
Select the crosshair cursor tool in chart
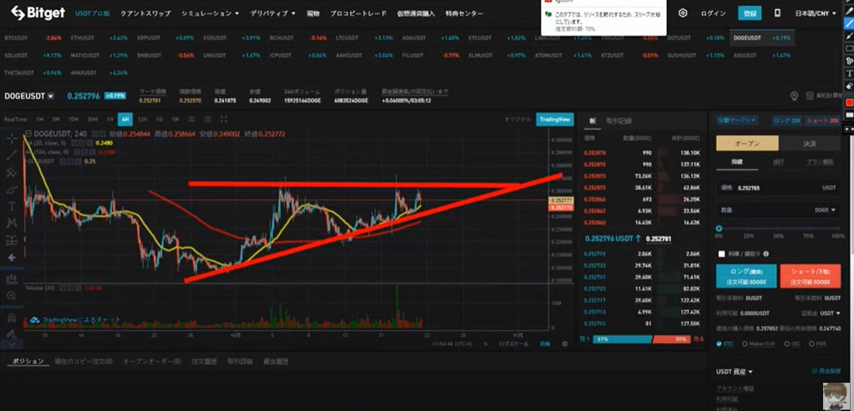[11, 139]
